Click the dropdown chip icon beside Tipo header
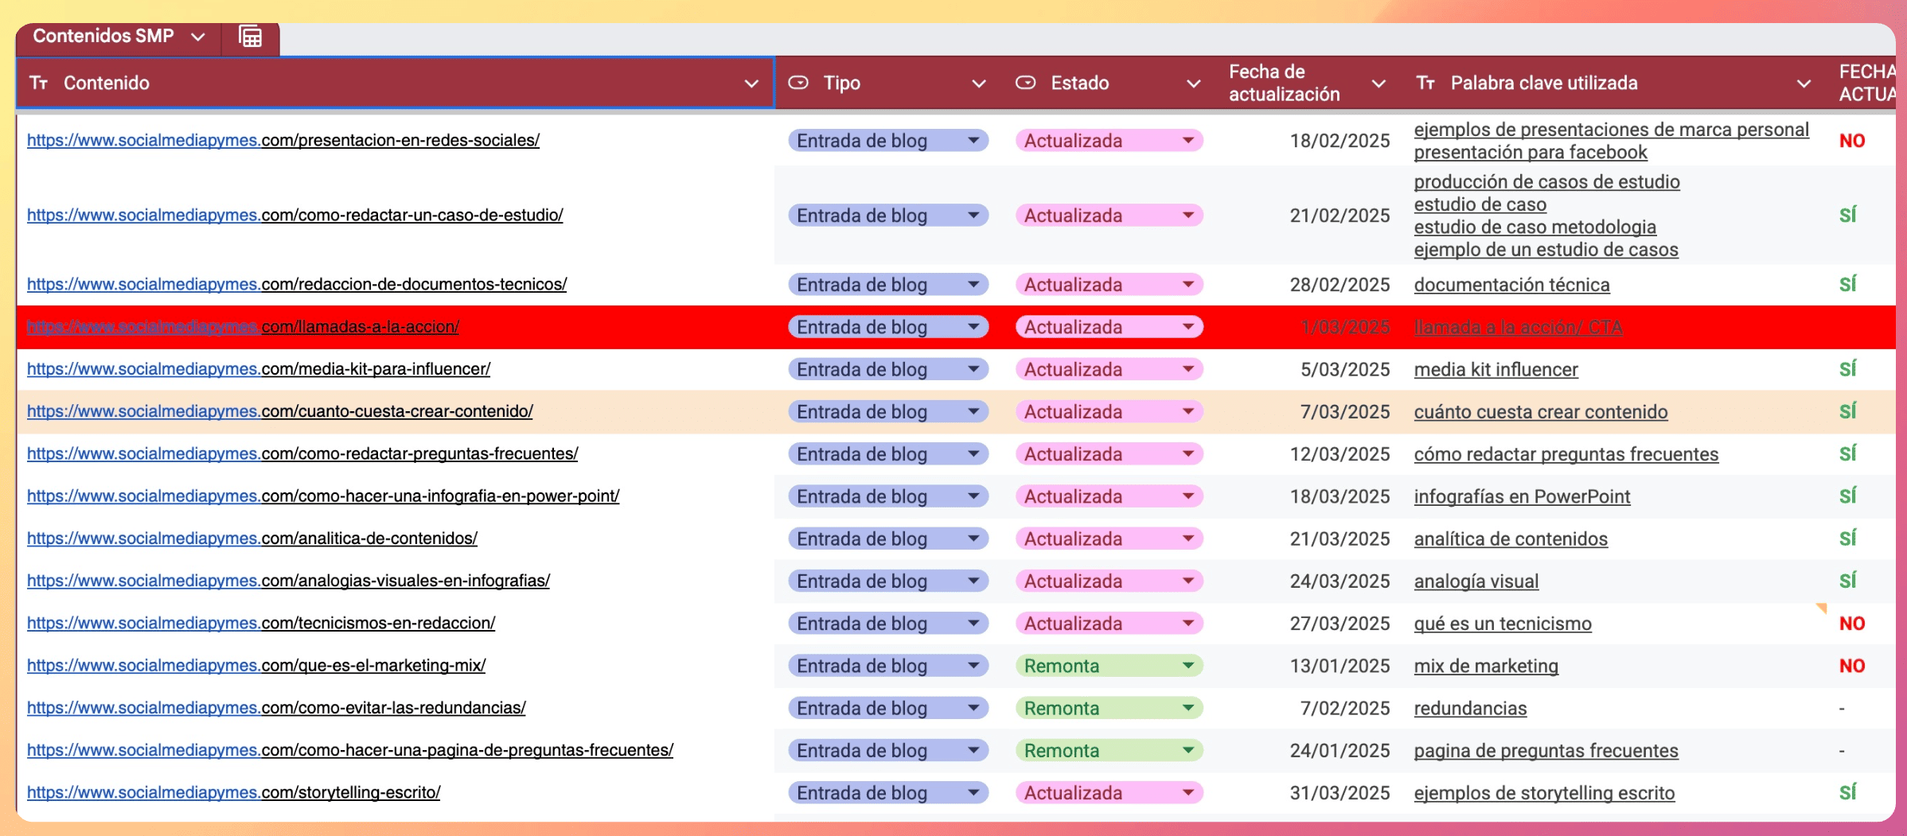The width and height of the screenshot is (1907, 836). [x=798, y=83]
